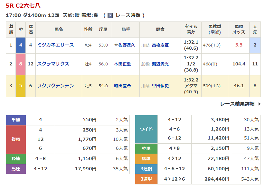Image resolution: width=265 pixels, height=187 pixels.
Task: Open jockey 町田直希 profile
Action: [122, 86]
